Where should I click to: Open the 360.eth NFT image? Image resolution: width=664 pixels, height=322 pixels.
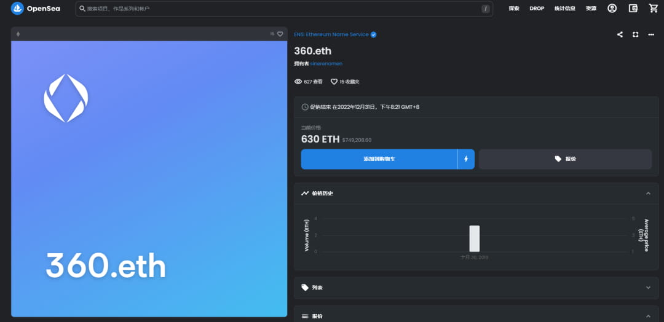click(149, 179)
